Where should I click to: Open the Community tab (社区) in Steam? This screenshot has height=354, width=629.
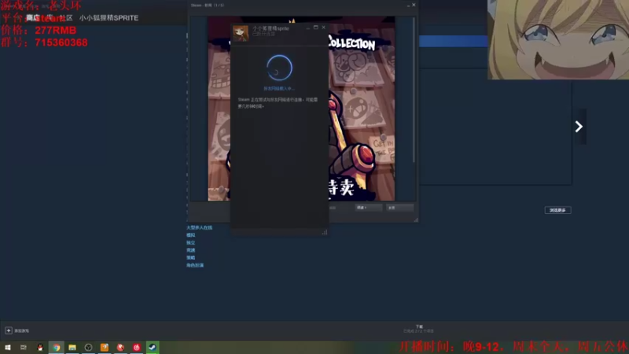click(66, 17)
